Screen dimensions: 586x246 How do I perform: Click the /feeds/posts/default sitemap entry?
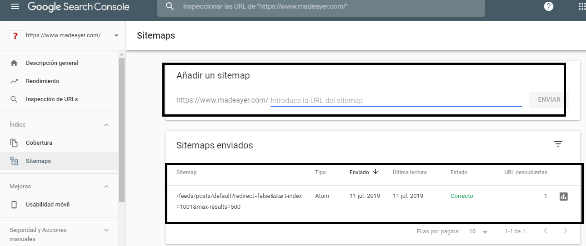(x=239, y=202)
